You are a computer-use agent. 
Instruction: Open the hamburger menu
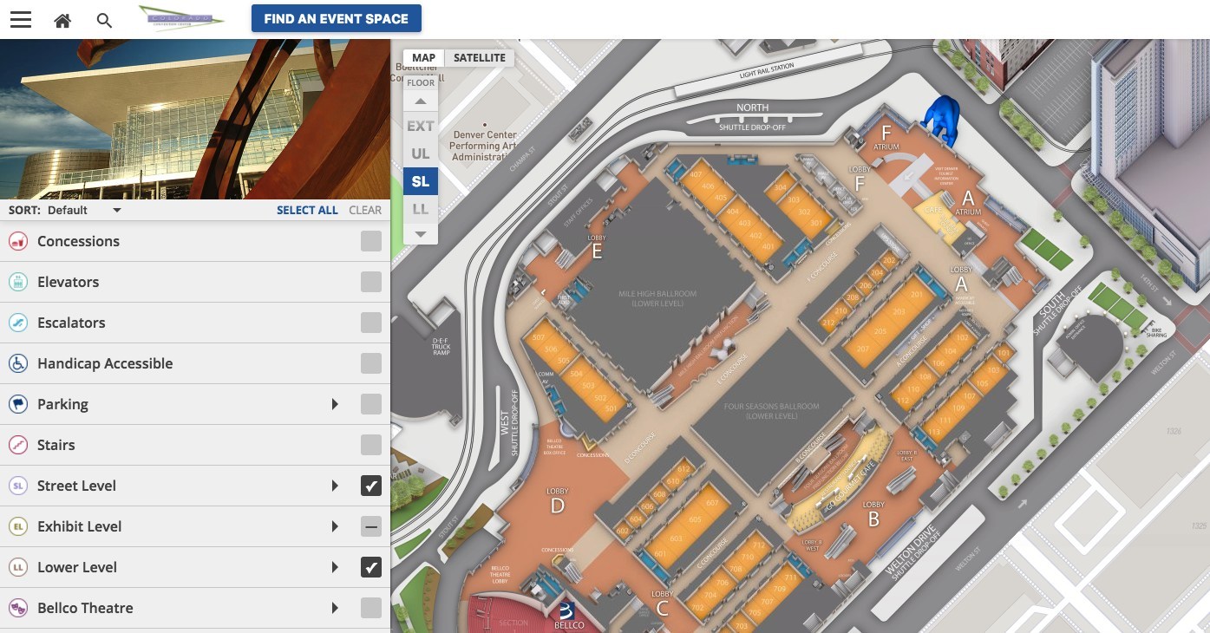pos(20,19)
